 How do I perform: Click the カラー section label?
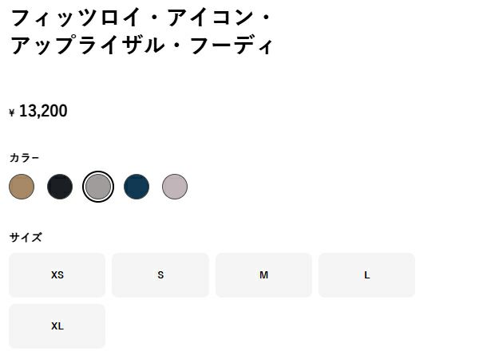[25, 158]
